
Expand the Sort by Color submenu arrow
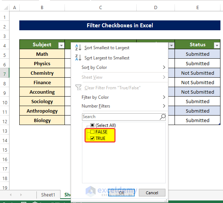click(x=164, y=67)
